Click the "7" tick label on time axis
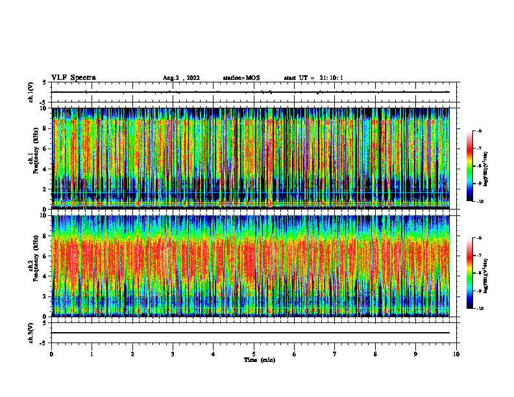The image size is (514, 397). (335, 354)
